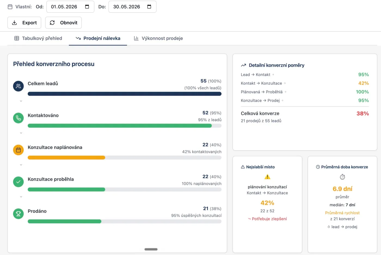Click the "22 z 52" text
The width and height of the screenshot is (381, 255).
point(267,211)
